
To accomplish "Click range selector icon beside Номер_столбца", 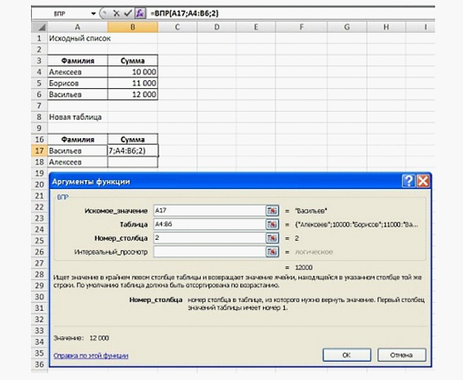I will click(x=272, y=238).
